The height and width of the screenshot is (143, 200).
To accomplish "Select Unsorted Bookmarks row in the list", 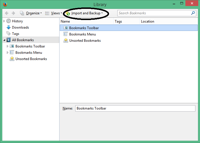I will (x=129, y=41).
